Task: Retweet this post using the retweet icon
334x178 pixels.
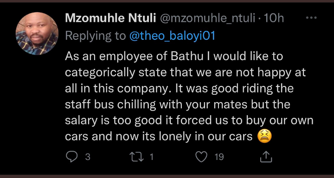Action: coord(136,157)
